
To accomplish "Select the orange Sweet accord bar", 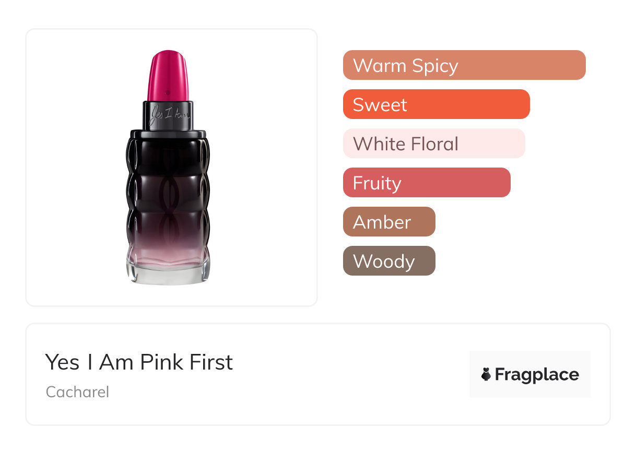I will [x=437, y=104].
